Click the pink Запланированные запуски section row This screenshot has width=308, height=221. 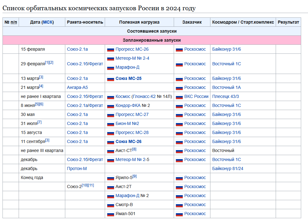(152, 40)
